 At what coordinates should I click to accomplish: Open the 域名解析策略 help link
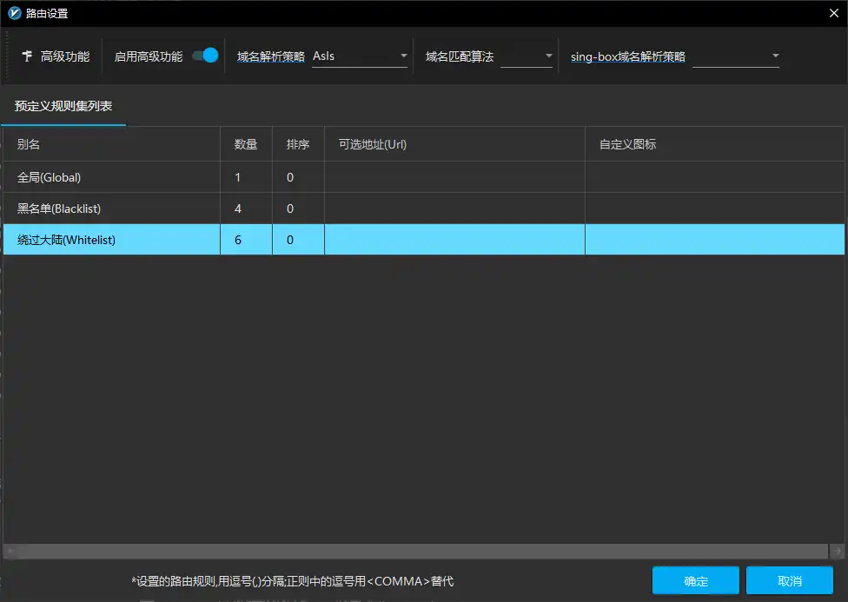[x=271, y=56]
